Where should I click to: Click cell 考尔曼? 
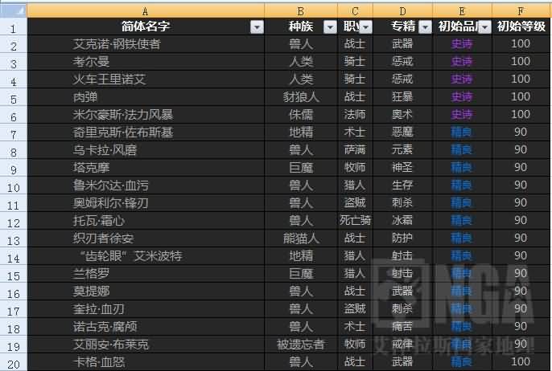coord(146,62)
